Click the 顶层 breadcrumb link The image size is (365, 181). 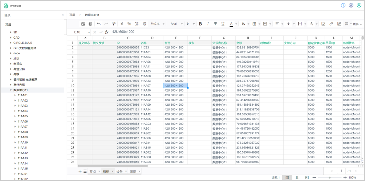(x=72, y=15)
